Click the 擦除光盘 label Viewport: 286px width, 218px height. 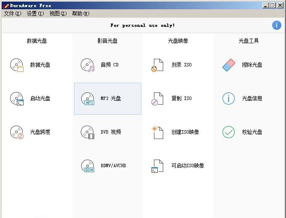(x=252, y=65)
